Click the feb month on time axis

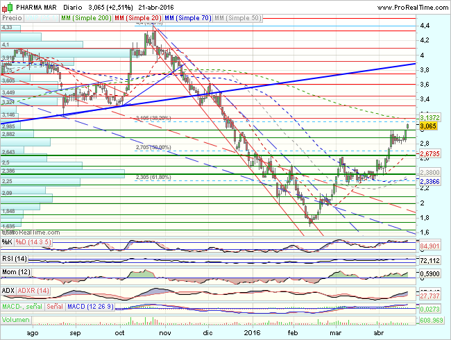(293, 333)
